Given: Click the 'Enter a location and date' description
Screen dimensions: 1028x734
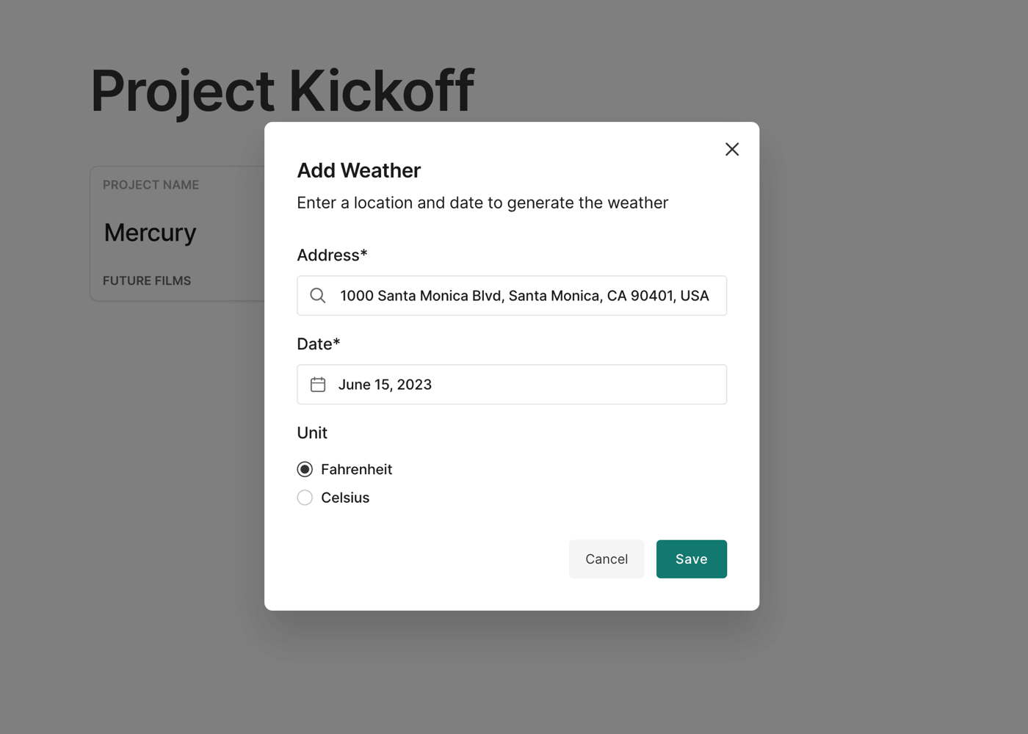Looking at the screenshot, I should tap(482, 203).
